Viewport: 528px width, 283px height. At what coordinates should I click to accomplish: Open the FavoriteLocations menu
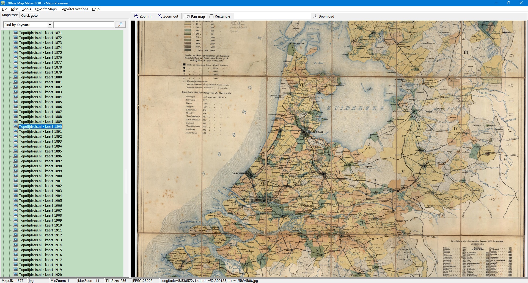pos(74,9)
